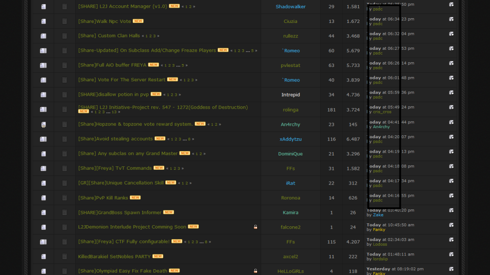Open L2JDemonion Interlude Project Comming Soon topic
Screen dimensions: 490x275
[x=132, y=227]
